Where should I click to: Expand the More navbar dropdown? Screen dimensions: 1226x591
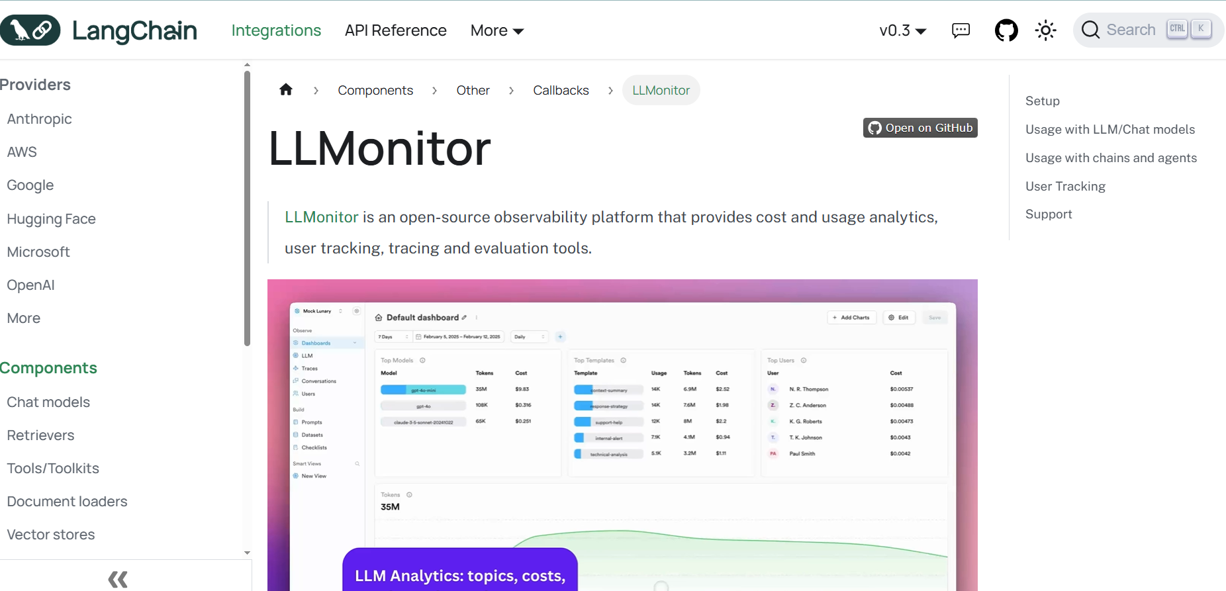click(x=497, y=30)
